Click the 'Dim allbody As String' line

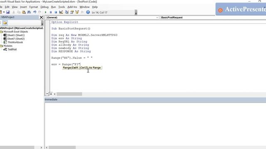coord(70,45)
